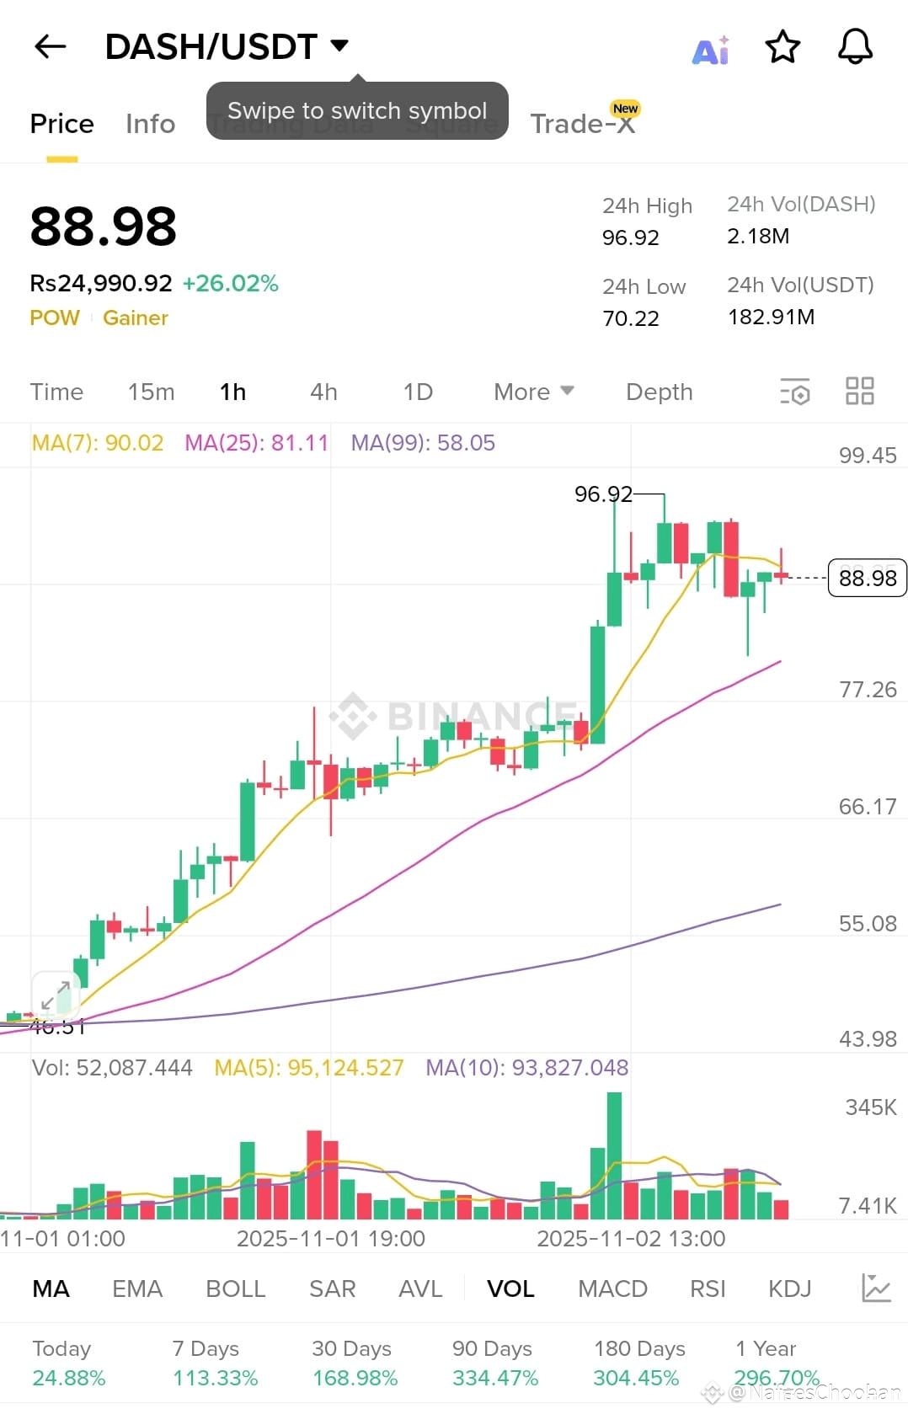Tap the 7 Days 113.33% performance

(x=215, y=1363)
